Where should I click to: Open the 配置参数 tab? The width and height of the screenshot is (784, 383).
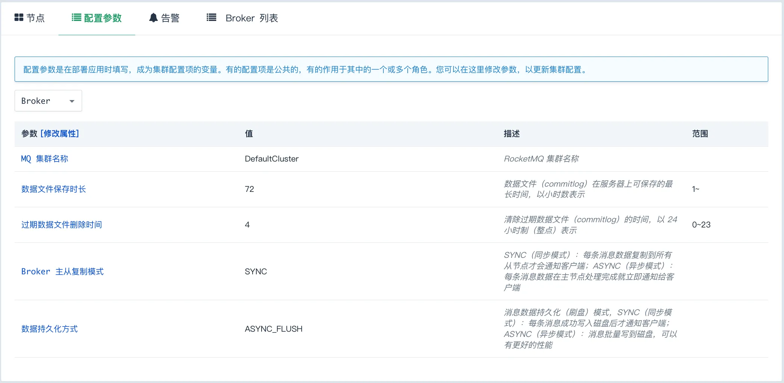coord(97,18)
